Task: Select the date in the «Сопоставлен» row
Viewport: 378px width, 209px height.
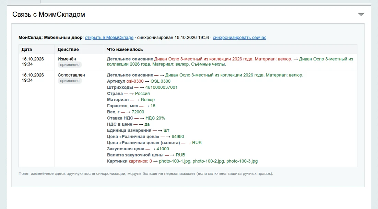Action: [33, 78]
